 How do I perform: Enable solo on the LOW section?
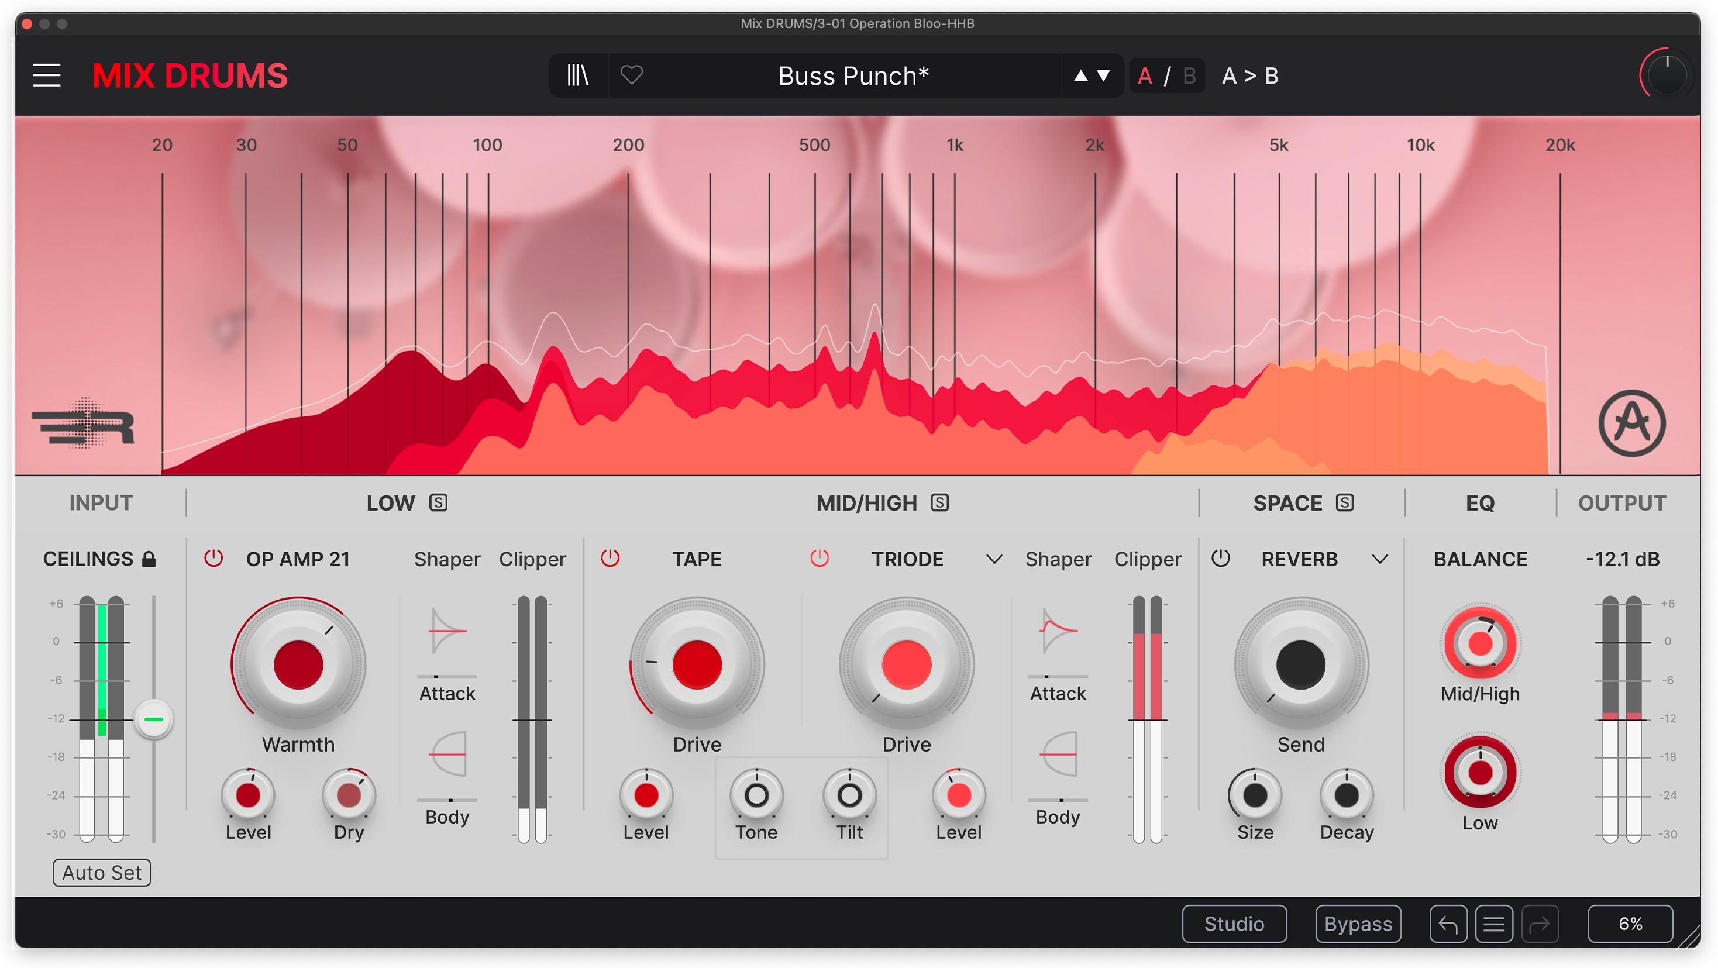click(x=440, y=502)
